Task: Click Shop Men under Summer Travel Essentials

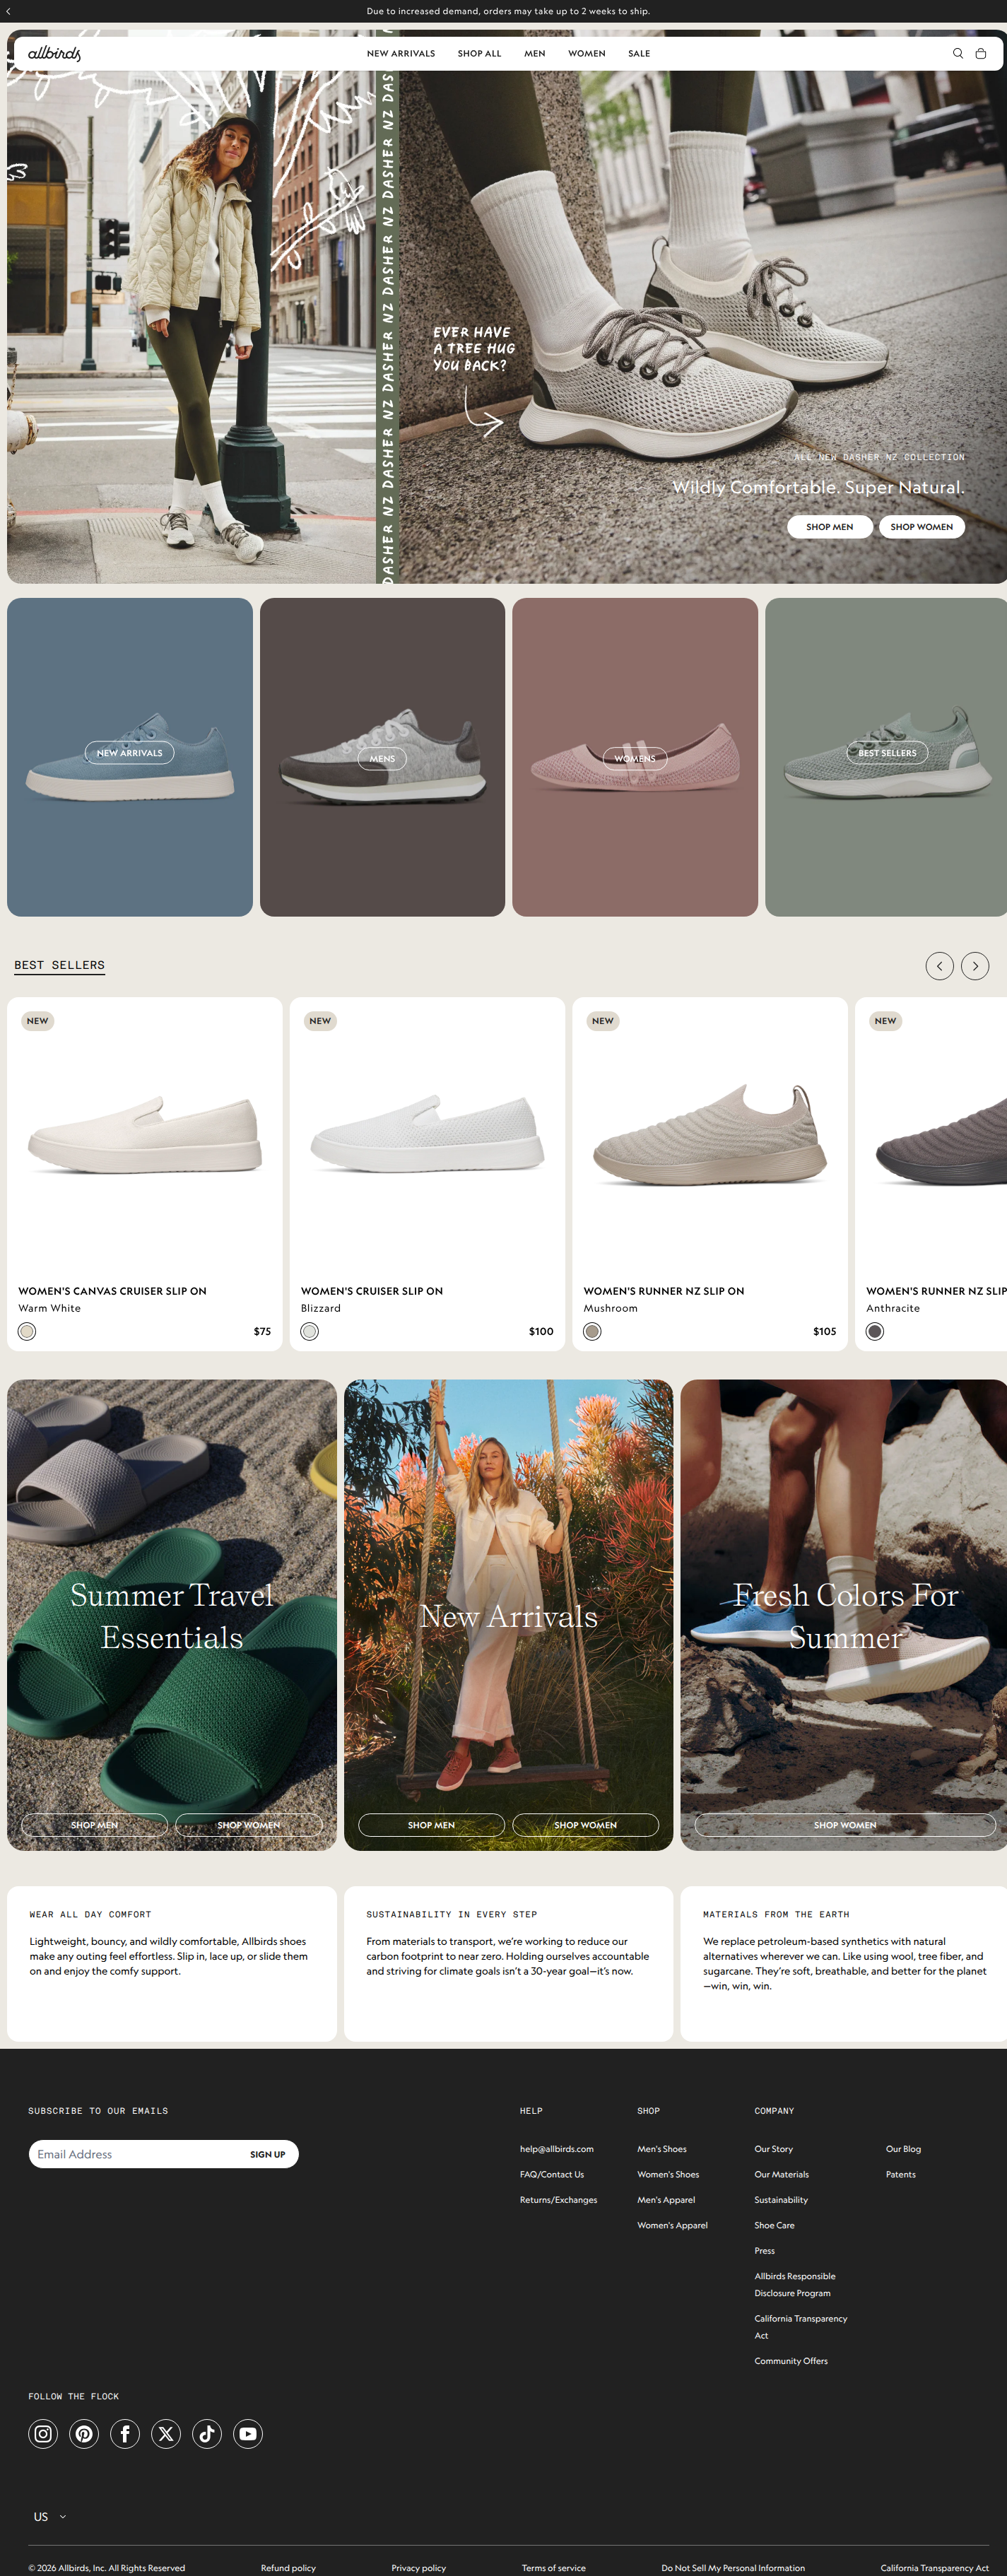Action: (x=94, y=1825)
